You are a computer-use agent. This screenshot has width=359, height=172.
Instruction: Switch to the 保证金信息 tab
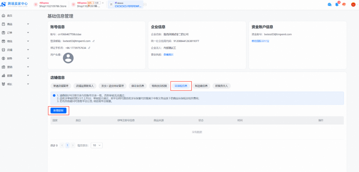click(x=138, y=86)
